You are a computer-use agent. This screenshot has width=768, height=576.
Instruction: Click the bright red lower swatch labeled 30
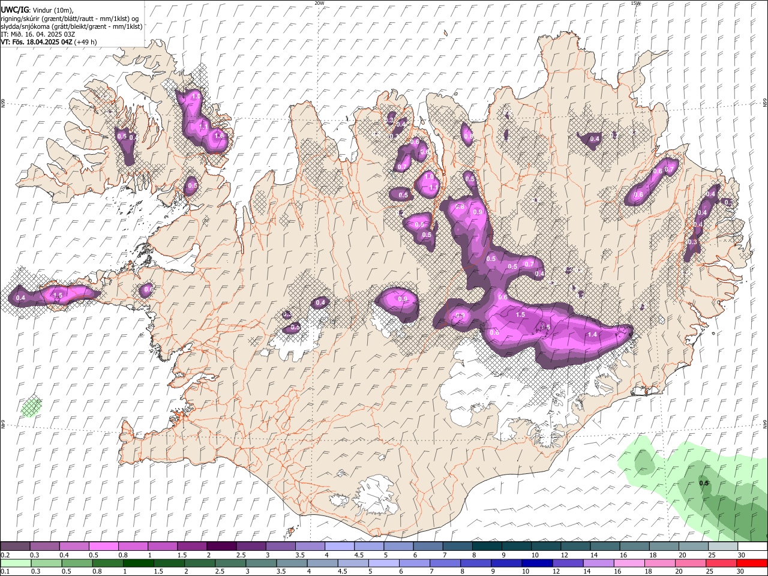tap(751, 563)
